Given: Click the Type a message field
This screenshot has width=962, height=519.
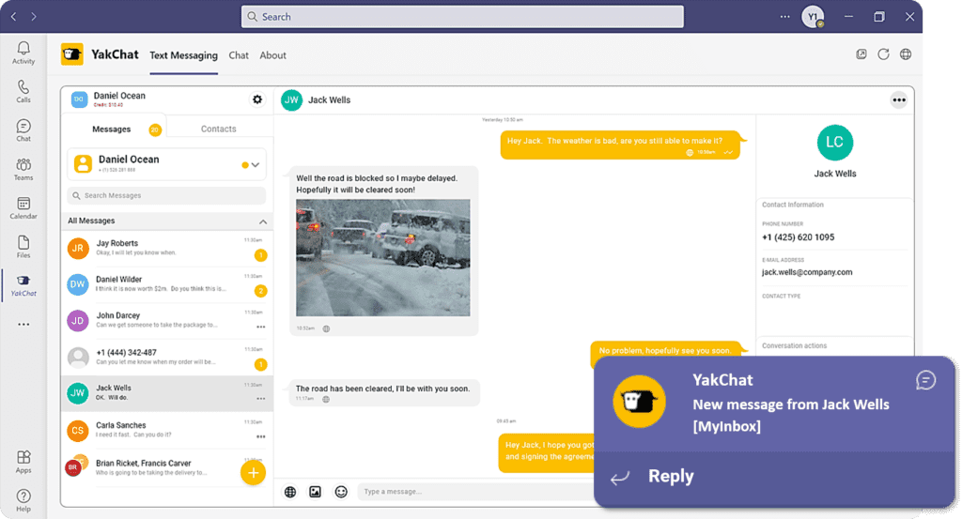Looking at the screenshot, I should coord(475,492).
